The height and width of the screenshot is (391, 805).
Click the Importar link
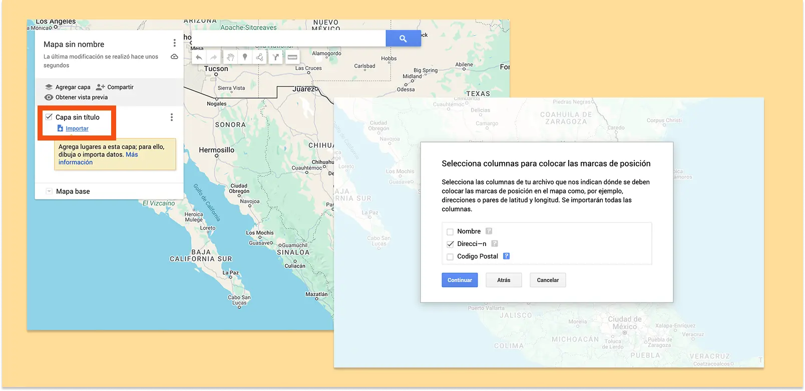77,128
